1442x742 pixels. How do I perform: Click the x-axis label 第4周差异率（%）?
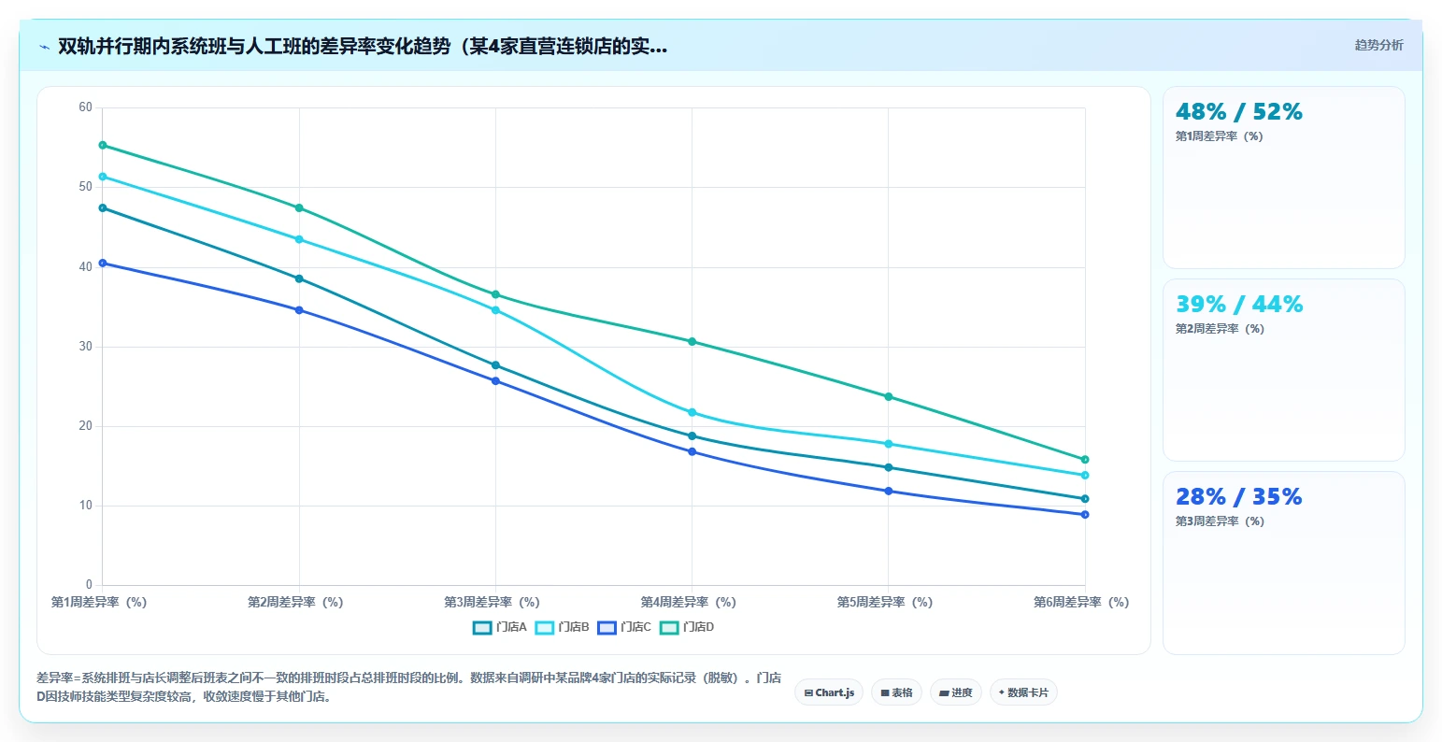[x=688, y=603]
